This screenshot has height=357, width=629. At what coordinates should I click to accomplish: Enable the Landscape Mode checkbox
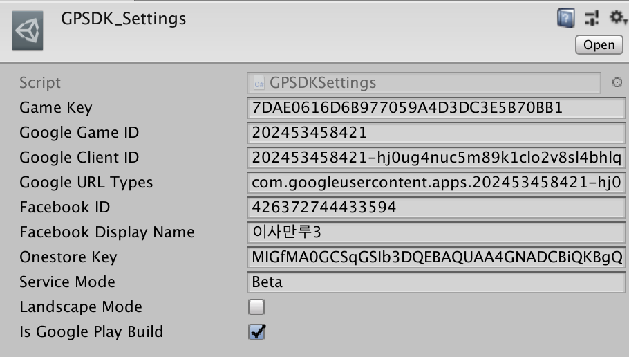[x=256, y=307]
